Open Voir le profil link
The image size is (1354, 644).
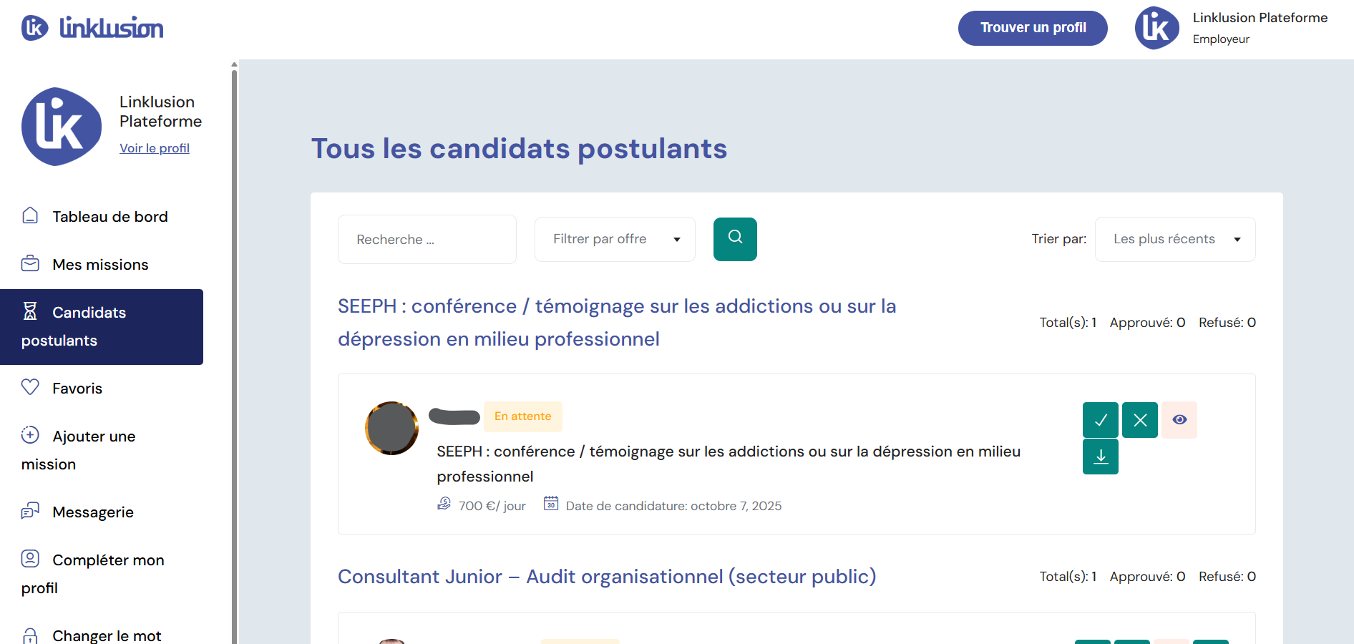[x=154, y=148]
